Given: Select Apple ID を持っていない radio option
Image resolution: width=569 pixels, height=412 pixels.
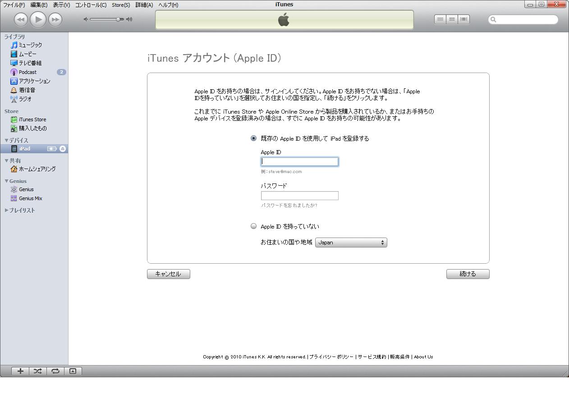Looking at the screenshot, I should [x=254, y=226].
